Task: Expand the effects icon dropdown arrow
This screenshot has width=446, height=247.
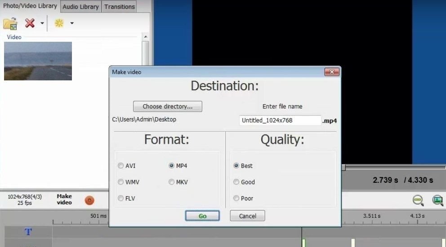Action: click(x=72, y=23)
